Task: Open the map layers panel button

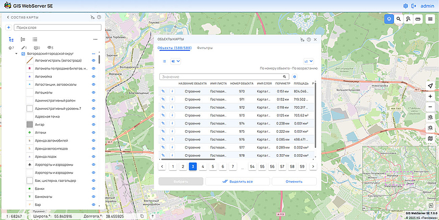Action: (x=389, y=19)
